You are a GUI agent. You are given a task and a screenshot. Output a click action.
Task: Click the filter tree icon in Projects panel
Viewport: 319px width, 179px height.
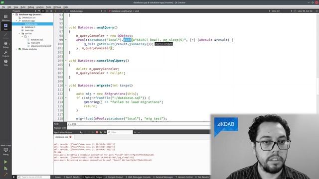pyautogui.click(x=39, y=11)
